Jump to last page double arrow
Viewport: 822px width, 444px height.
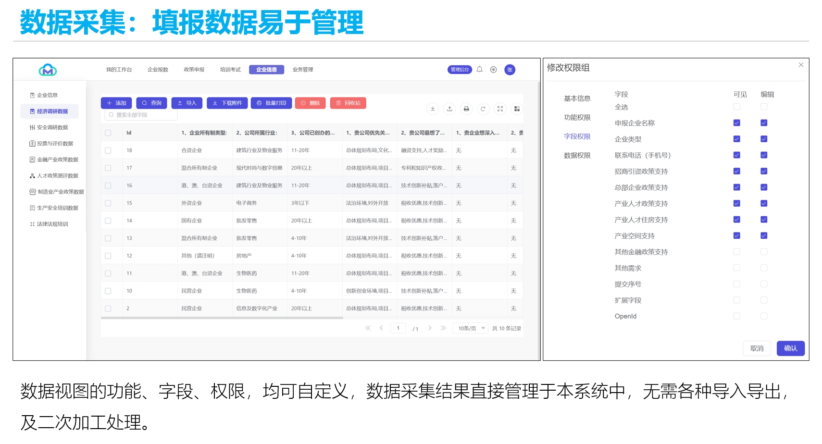(443, 328)
